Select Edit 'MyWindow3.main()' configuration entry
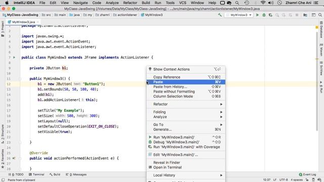 point(186,155)
